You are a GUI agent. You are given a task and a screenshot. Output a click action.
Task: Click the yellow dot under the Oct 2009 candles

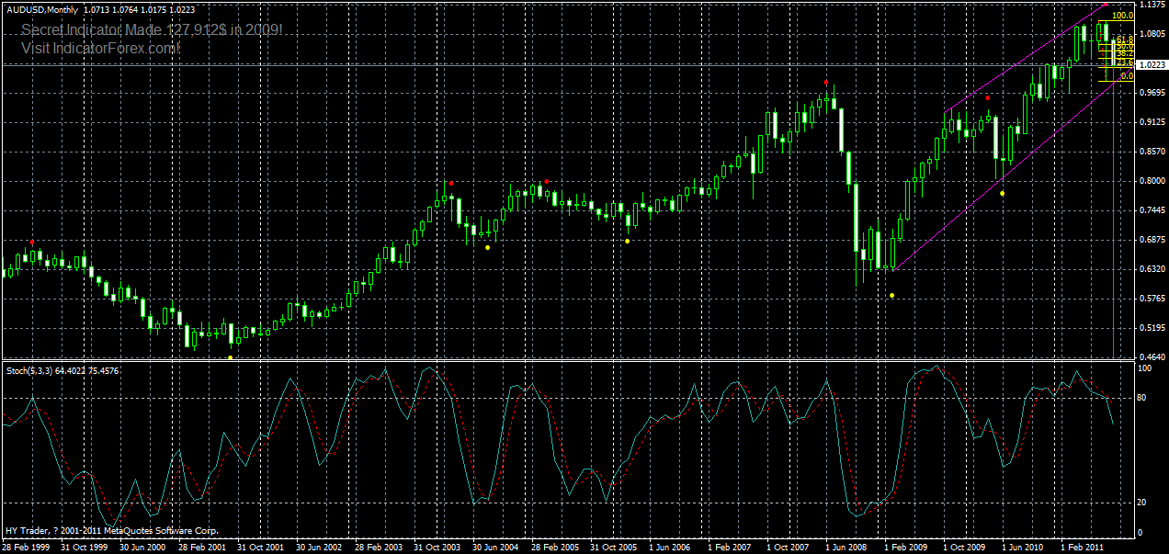pyautogui.click(x=1002, y=193)
